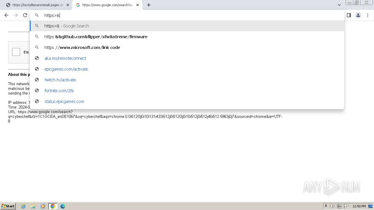Open the aka.ms/remoteconnect suggestion

pos(187,58)
